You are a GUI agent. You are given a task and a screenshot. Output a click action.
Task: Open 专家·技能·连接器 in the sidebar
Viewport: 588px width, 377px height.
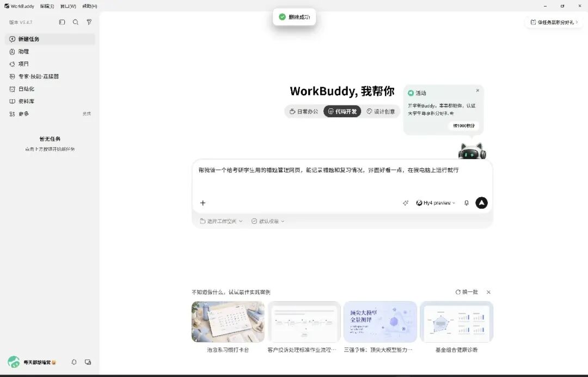[x=50, y=76]
